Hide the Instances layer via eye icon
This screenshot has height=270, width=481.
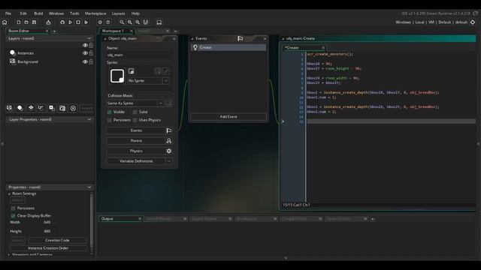click(x=85, y=53)
